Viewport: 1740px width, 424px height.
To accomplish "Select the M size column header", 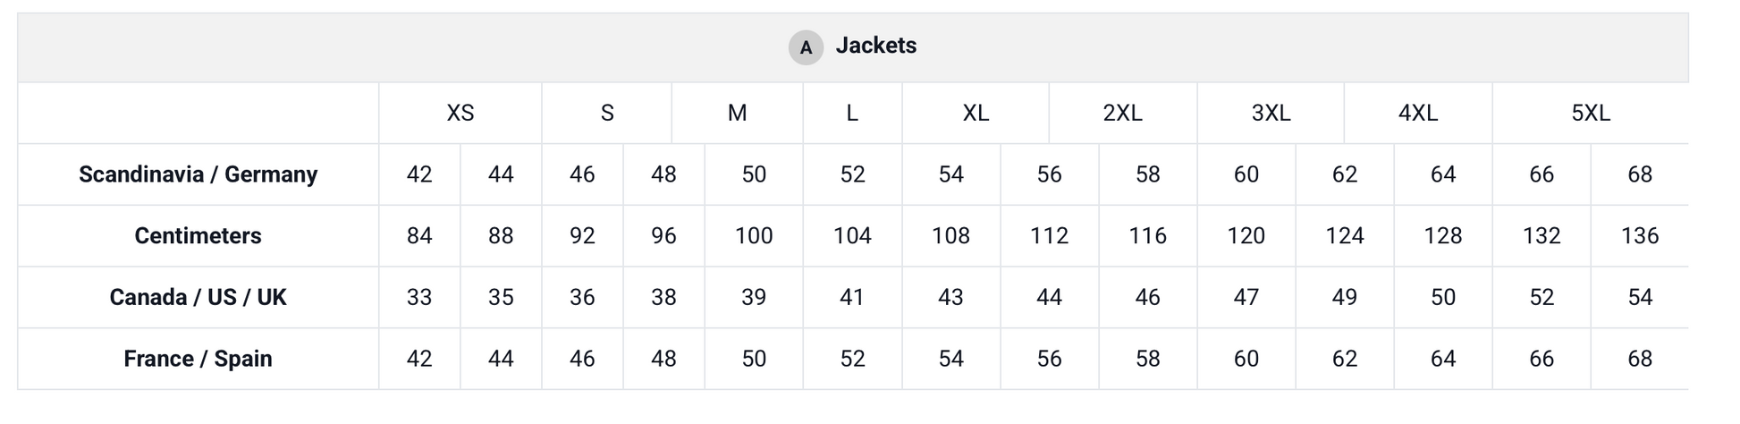I will 737,114.
